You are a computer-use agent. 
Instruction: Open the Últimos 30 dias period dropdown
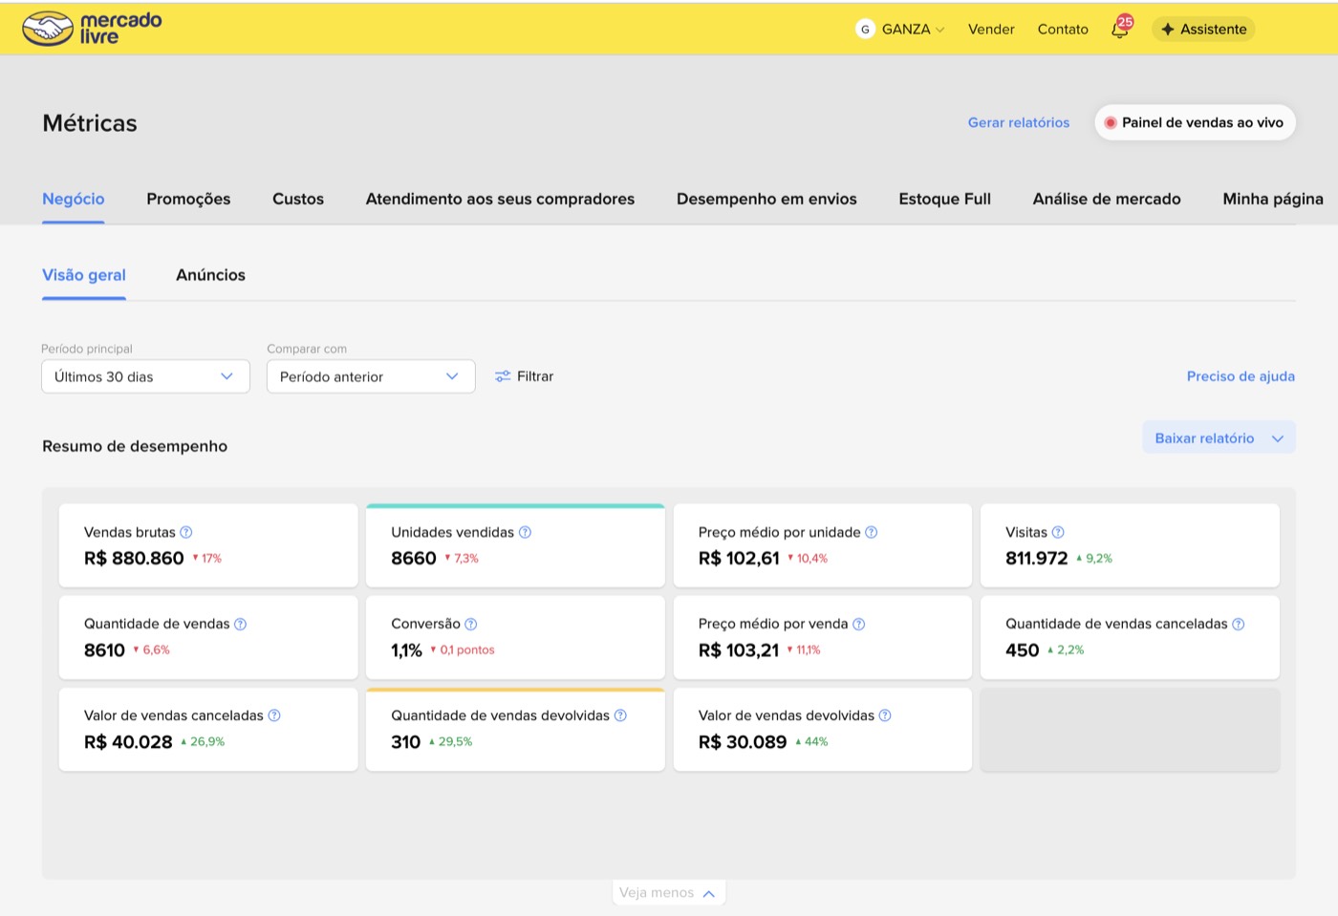(145, 376)
